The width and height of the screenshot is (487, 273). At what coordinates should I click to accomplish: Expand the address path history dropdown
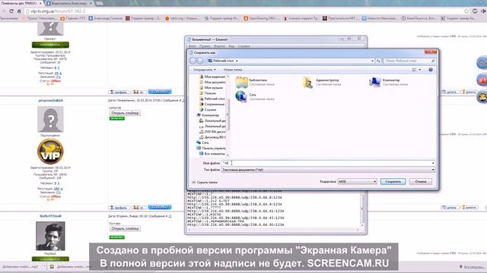click(372, 61)
